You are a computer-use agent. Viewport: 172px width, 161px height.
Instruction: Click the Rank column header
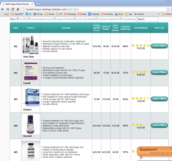(16, 28)
